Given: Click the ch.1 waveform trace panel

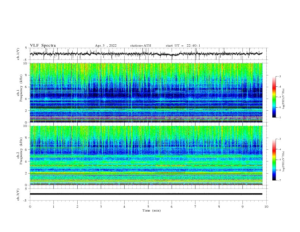Looking at the screenshot, I should [x=149, y=54].
